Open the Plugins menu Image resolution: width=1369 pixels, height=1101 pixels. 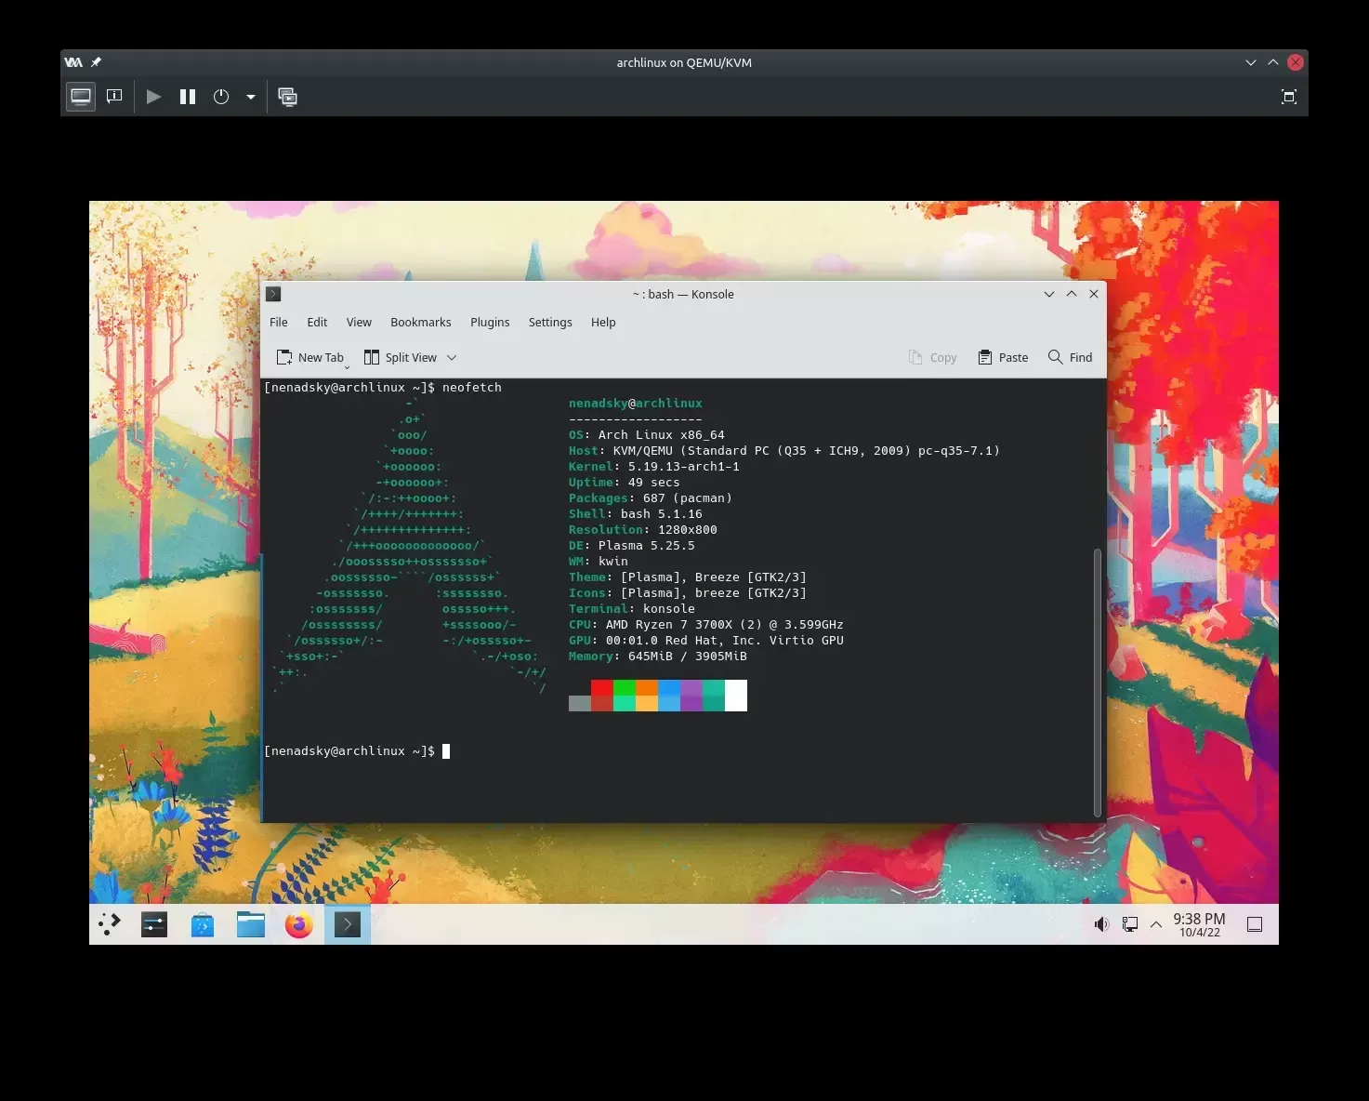point(490,323)
